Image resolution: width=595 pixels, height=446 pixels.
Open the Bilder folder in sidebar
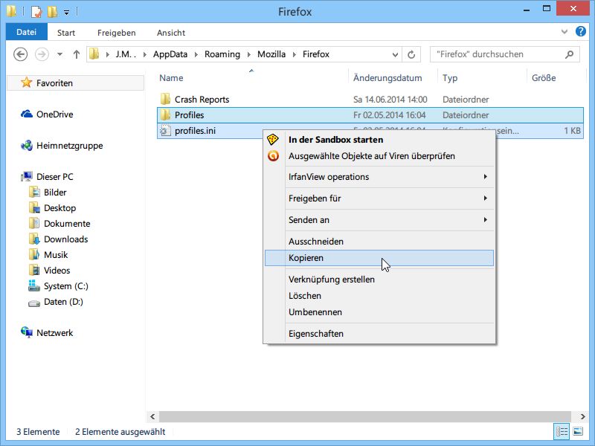(55, 193)
